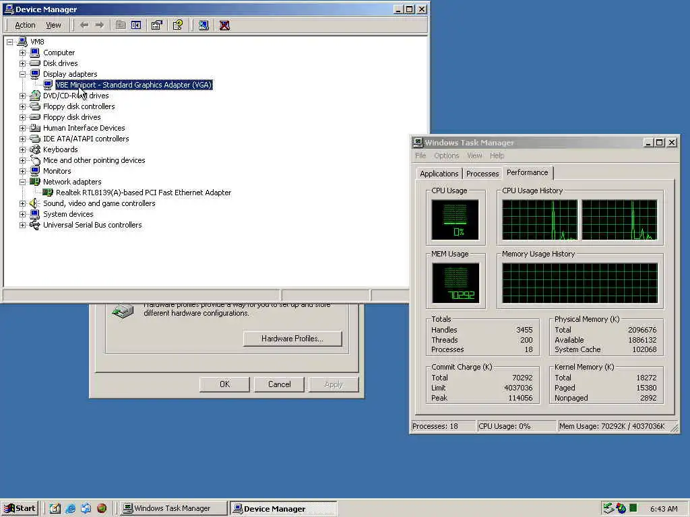Viewport: 690px width, 517px height.
Task: Open the Help menu in Task Manager
Action: [x=497, y=156]
